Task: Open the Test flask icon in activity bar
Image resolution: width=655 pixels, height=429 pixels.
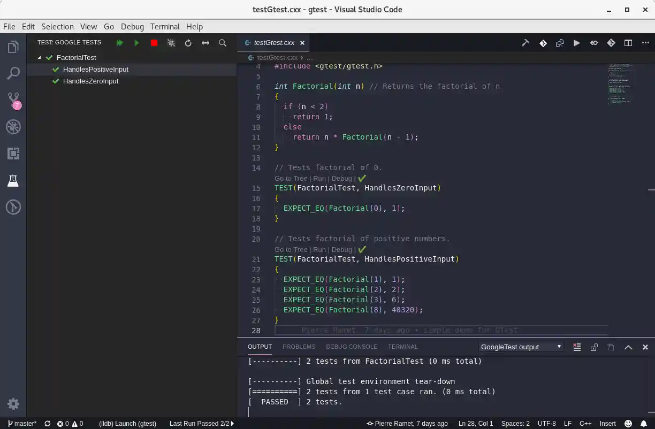Action: (13, 180)
